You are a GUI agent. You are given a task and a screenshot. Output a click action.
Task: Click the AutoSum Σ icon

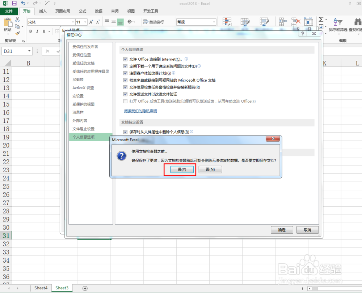[x=320, y=19]
